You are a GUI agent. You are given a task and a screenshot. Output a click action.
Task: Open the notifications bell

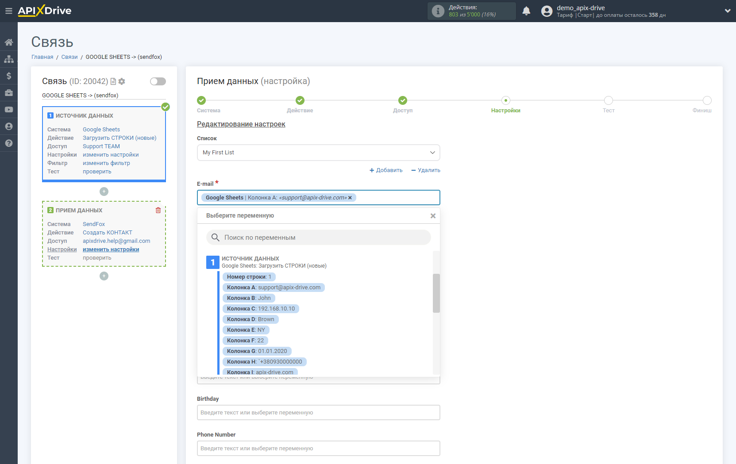(x=526, y=11)
